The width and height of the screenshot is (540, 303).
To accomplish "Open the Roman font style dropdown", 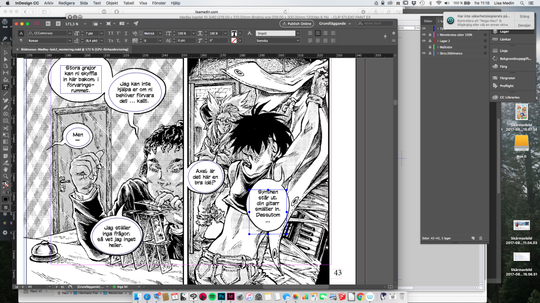I will point(70,41).
